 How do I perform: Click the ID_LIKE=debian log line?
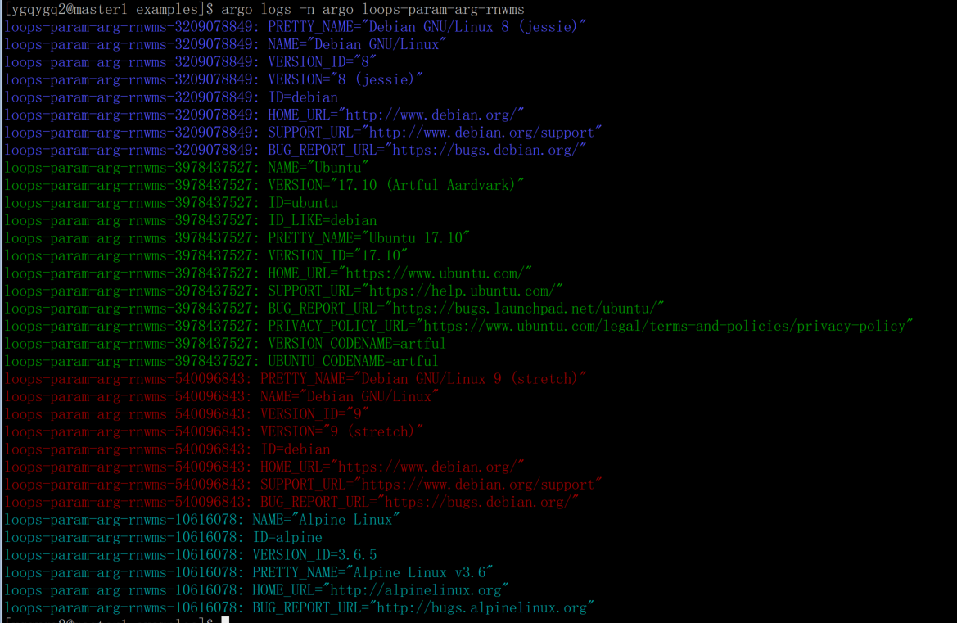pos(191,221)
